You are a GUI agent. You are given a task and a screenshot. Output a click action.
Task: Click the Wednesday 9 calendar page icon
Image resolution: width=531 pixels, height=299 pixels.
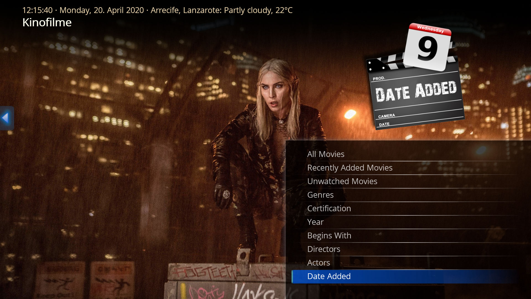(x=428, y=47)
